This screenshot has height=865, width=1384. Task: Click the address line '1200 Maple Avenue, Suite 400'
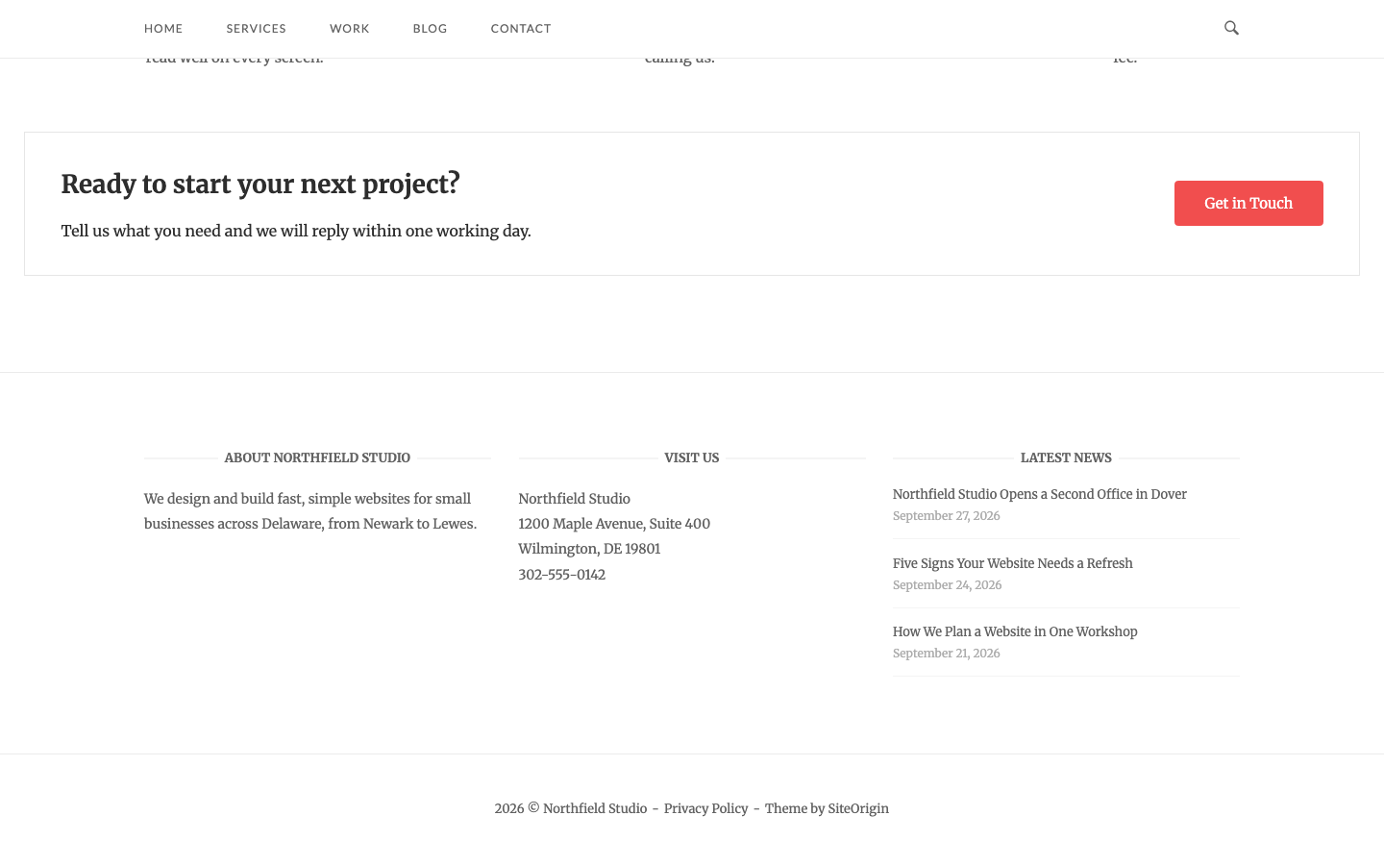614,524
